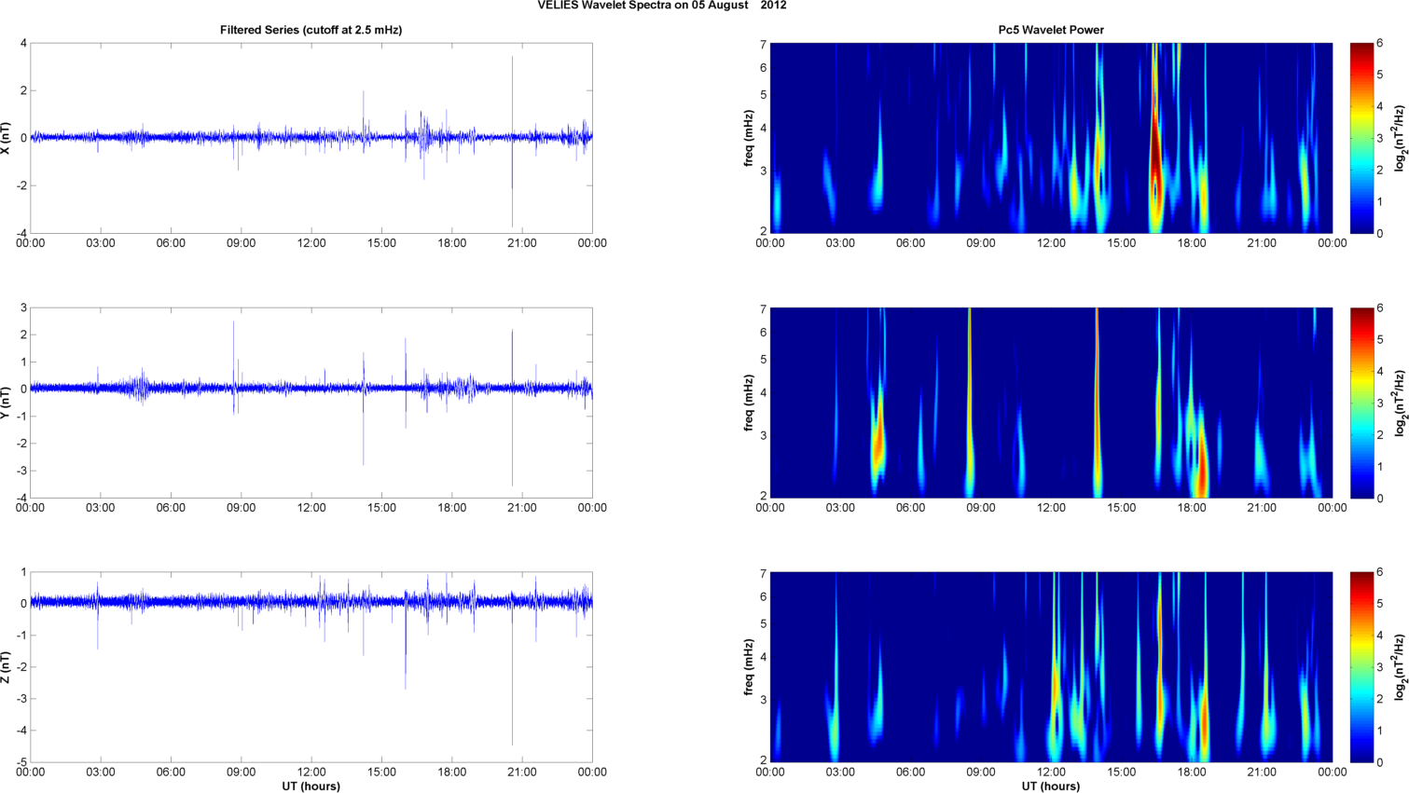1409x793 pixels.
Task: Click log2(nT²/Hz) label of Z spectrogram colorbar
Action: click(x=1400, y=667)
